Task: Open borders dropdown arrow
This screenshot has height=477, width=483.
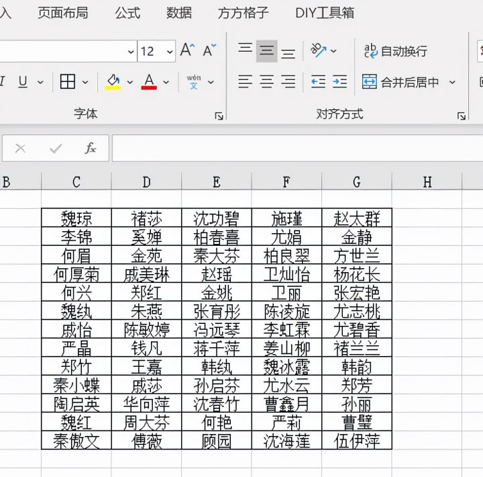Action: (x=85, y=83)
